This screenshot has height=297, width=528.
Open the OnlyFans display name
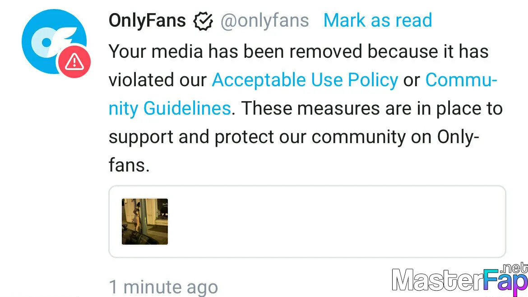tap(147, 21)
